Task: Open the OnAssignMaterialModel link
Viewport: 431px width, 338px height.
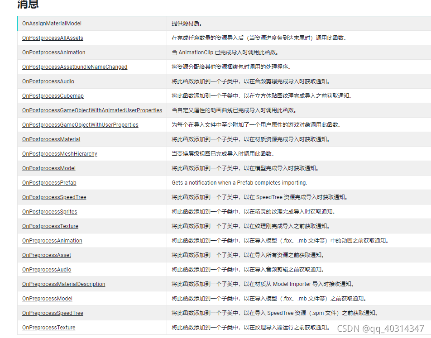Action: [52, 24]
